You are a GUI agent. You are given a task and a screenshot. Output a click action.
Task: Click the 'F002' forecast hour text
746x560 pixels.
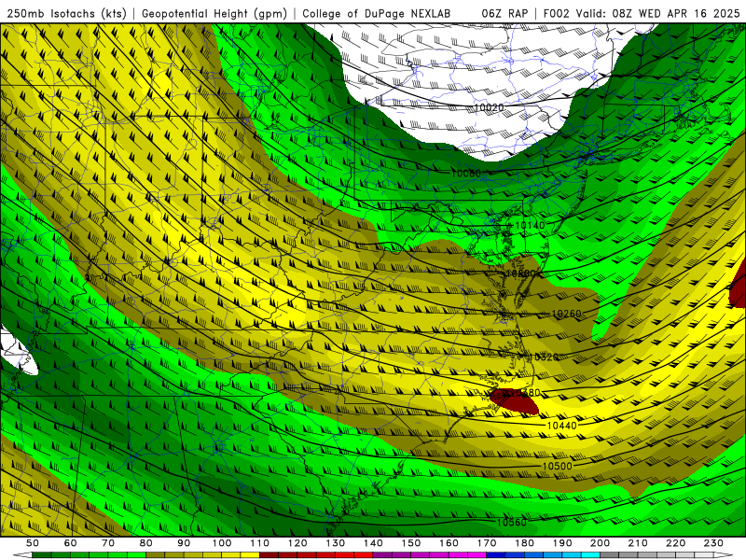[556, 14]
